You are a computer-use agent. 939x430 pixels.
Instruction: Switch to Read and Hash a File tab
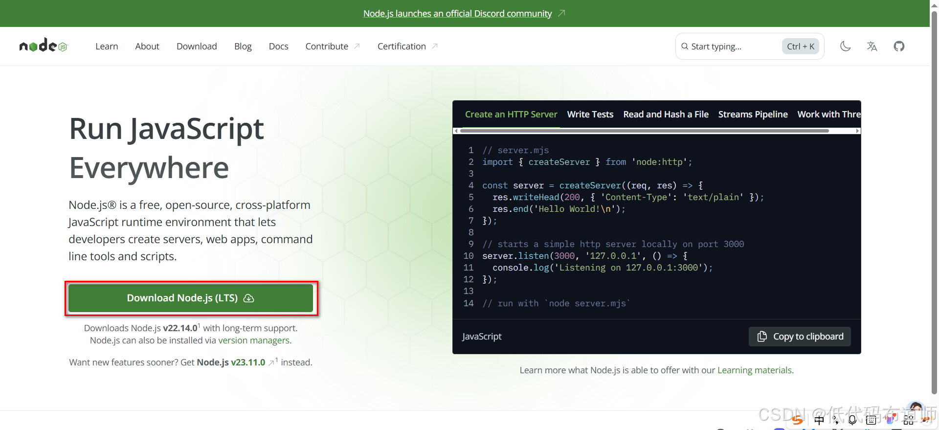pos(666,114)
